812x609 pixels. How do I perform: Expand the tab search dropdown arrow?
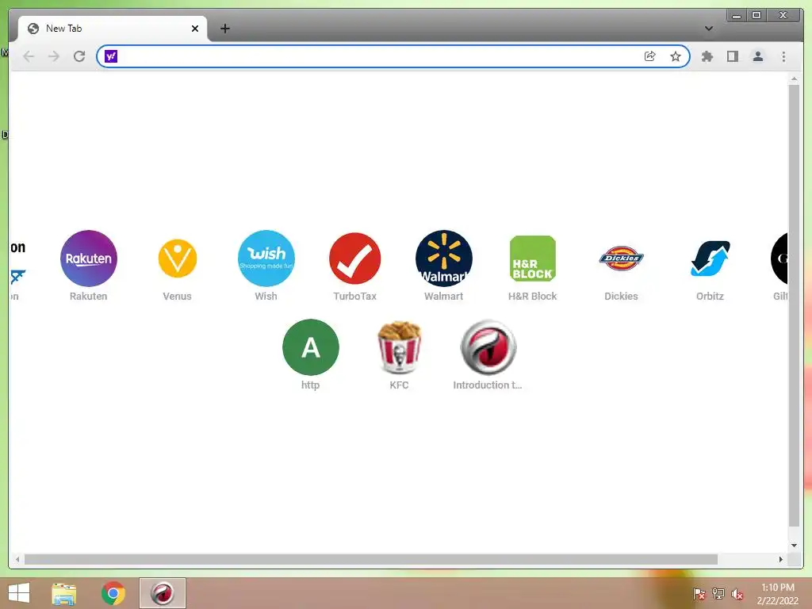click(708, 29)
